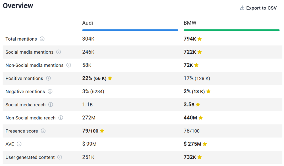The width and height of the screenshot is (284, 166).
Task: Click the green bar under BMW
Action: point(231,30)
